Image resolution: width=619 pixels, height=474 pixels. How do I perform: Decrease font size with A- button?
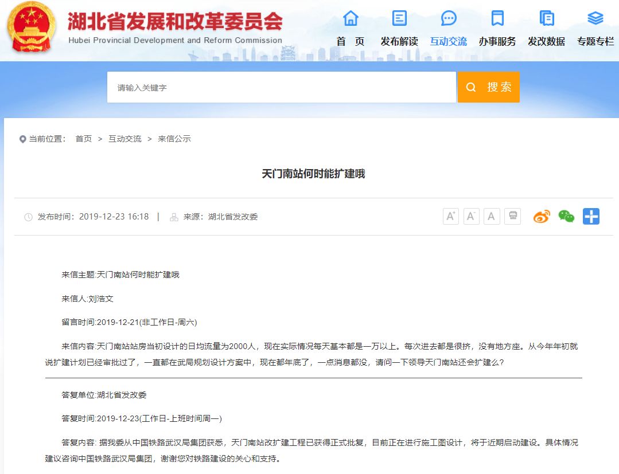tap(472, 216)
